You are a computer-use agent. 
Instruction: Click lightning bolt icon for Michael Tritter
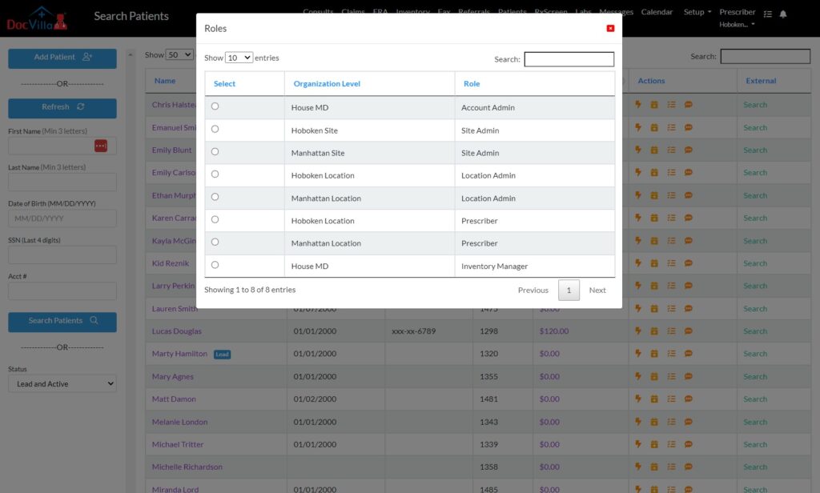(638, 443)
